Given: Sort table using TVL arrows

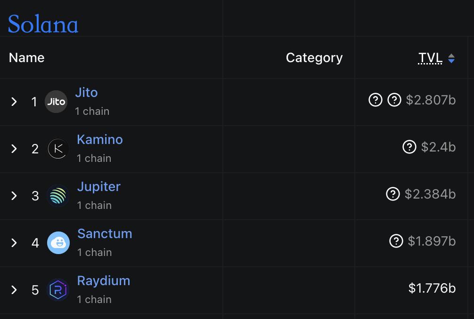Looking at the screenshot, I should (451, 58).
